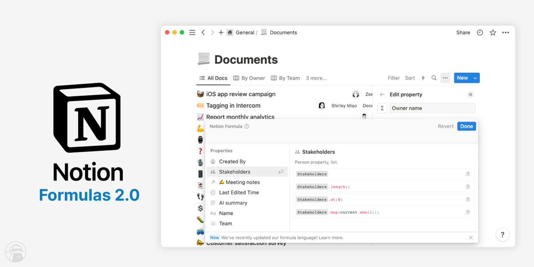The height and width of the screenshot is (267, 534).
Task: Click Revert in formula editor
Action: pos(445,126)
